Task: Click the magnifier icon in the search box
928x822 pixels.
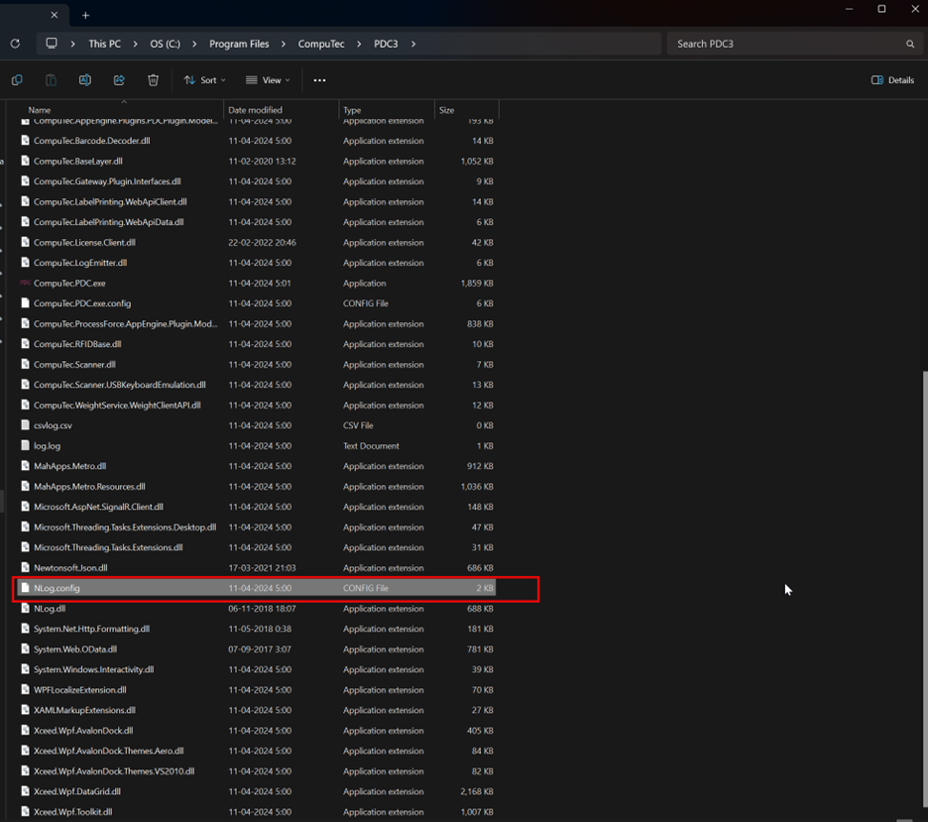Action: pos(909,44)
